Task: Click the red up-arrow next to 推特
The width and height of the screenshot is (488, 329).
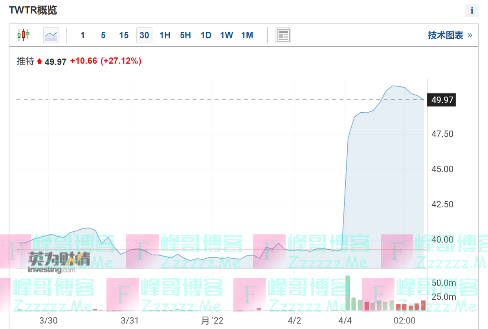Action: click(39, 61)
